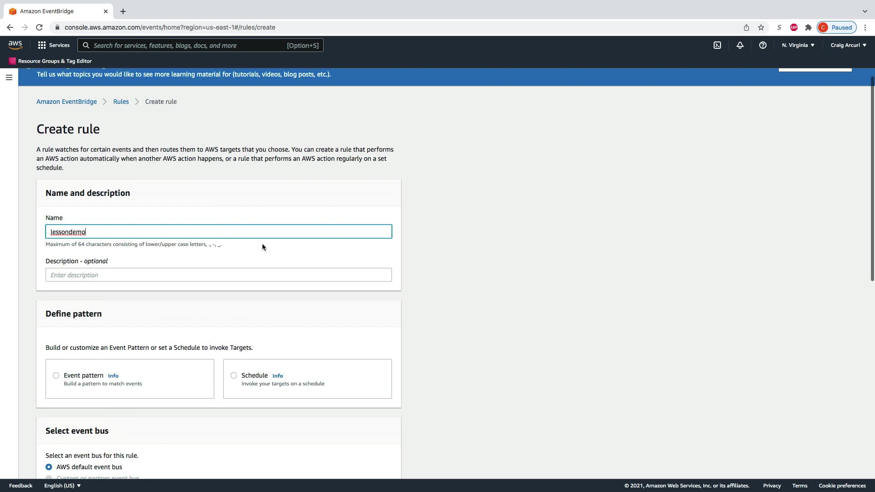Expand the Craig Arcuri account menu
The width and height of the screenshot is (875, 492).
(848, 45)
